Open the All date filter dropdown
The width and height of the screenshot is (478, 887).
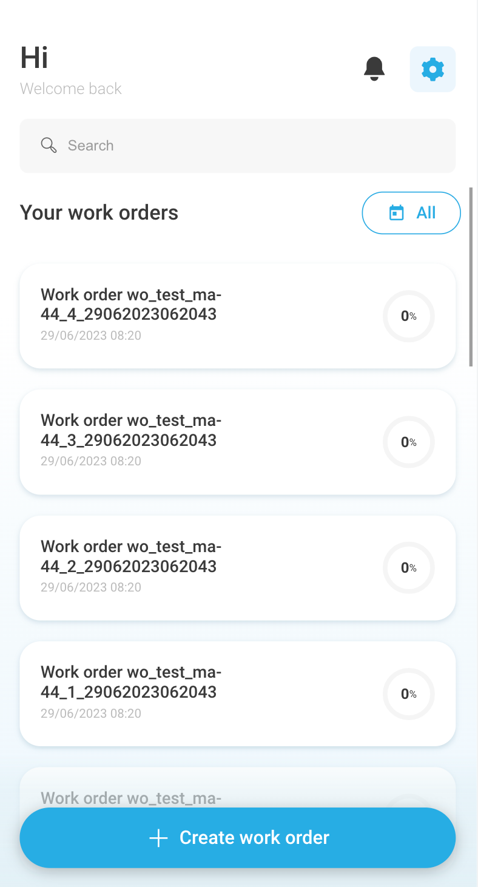411,213
